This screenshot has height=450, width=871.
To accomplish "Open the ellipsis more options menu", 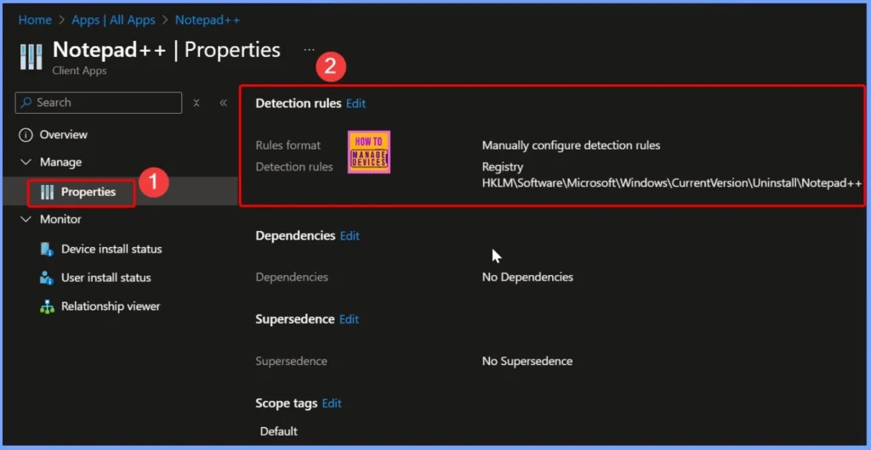I will (309, 50).
